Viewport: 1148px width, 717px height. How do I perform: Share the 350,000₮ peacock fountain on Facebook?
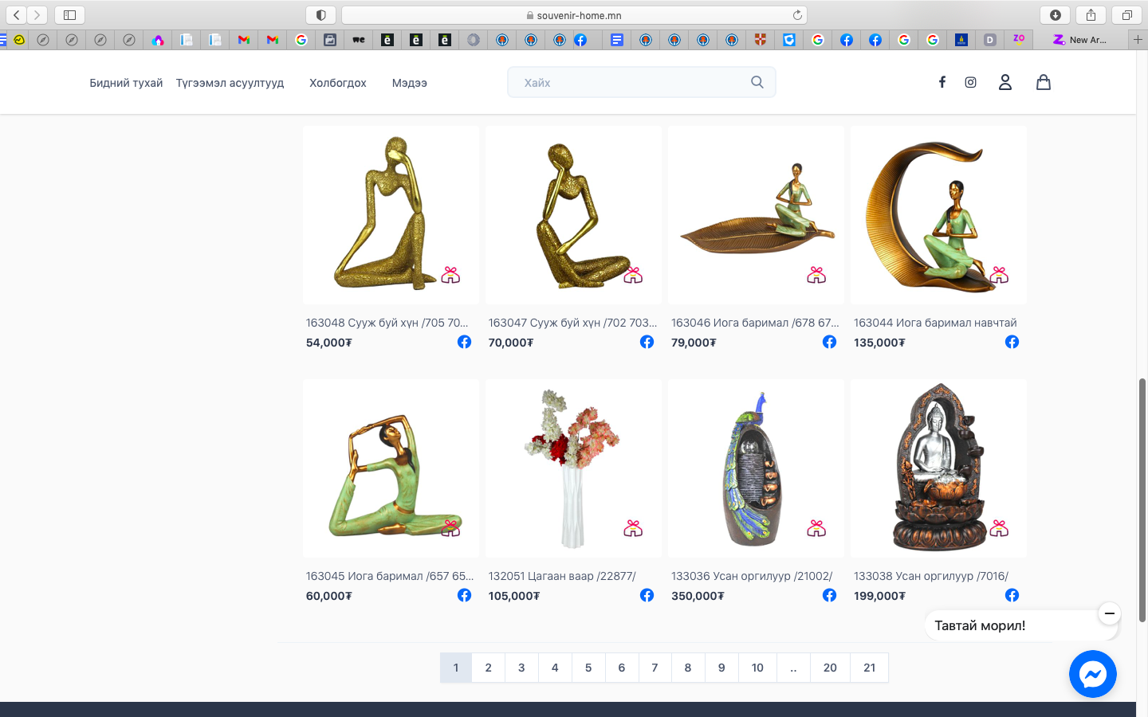[829, 595]
